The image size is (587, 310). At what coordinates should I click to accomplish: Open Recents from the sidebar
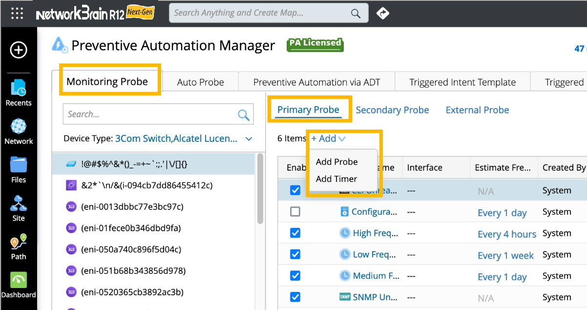coord(19,93)
